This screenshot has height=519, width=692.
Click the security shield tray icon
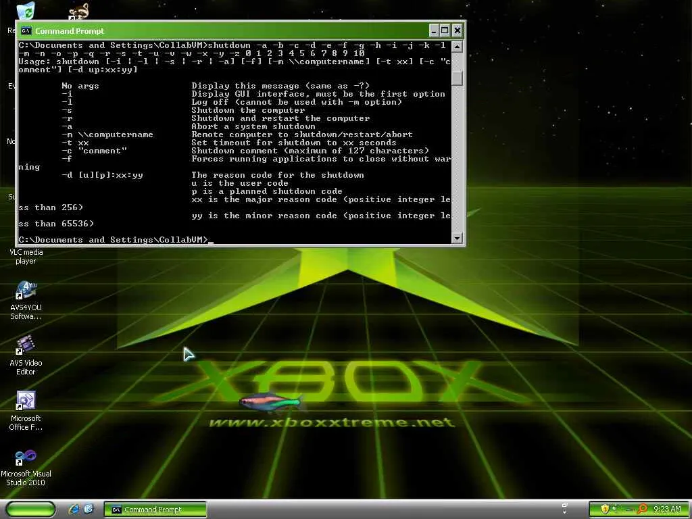(x=605, y=510)
